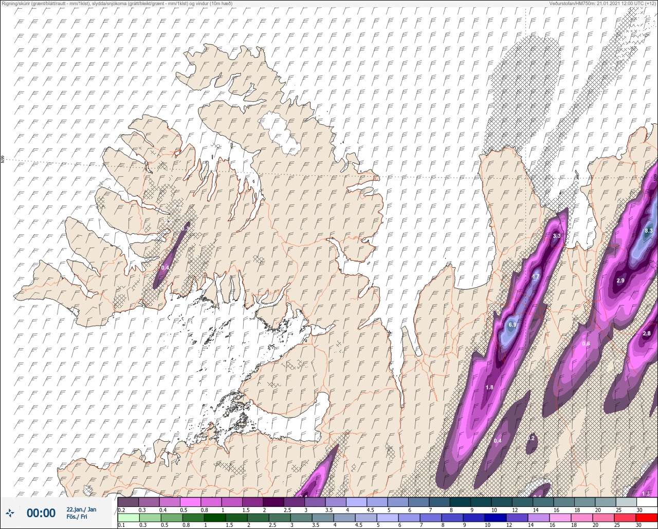Select snow legend swatch between 0.2 and 0.3
Screen dimensions: 658x529
coord(128,501)
